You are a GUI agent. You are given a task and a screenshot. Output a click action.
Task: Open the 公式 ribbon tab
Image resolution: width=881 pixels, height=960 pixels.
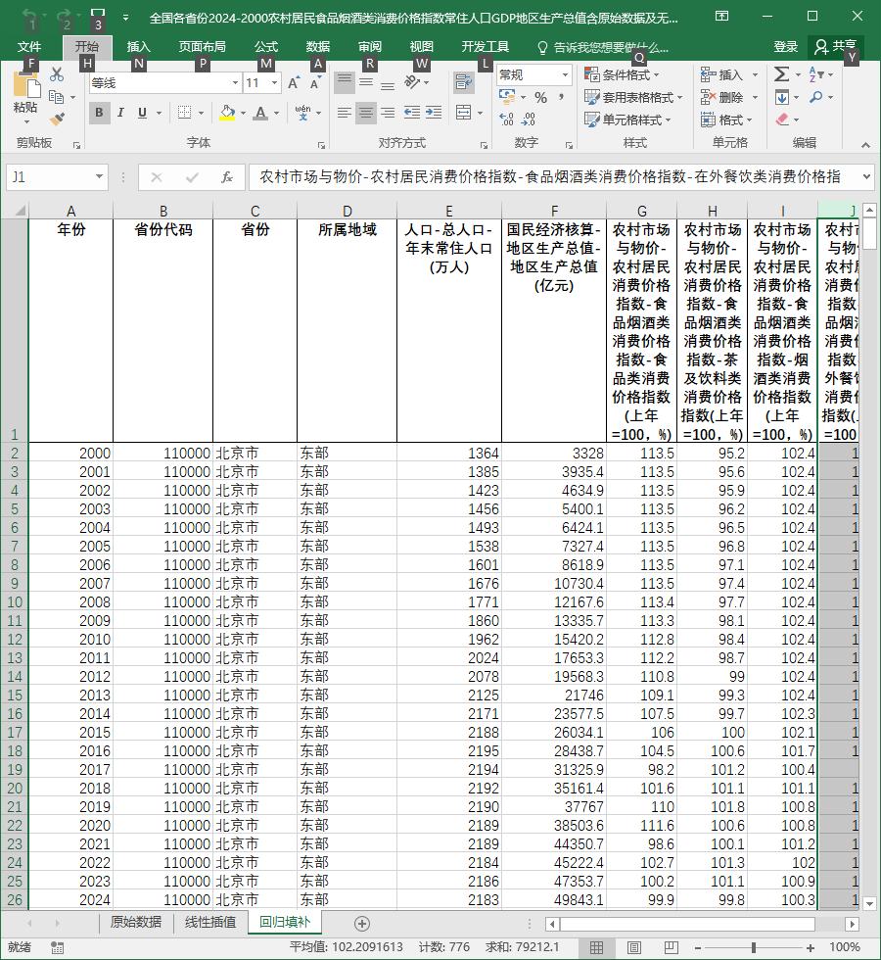266,47
